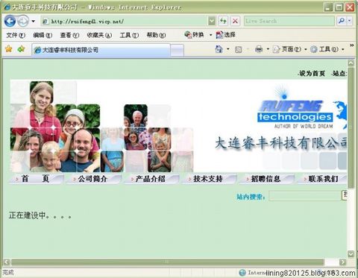Open the 文件(F) menu
This screenshot has width=358, height=278.
point(16,35)
